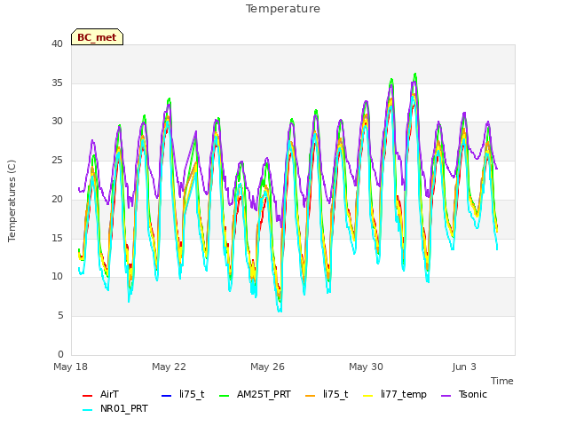Click the chart title Temperature
The width and height of the screenshot is (568, 426).
click(x=283, y=9)
